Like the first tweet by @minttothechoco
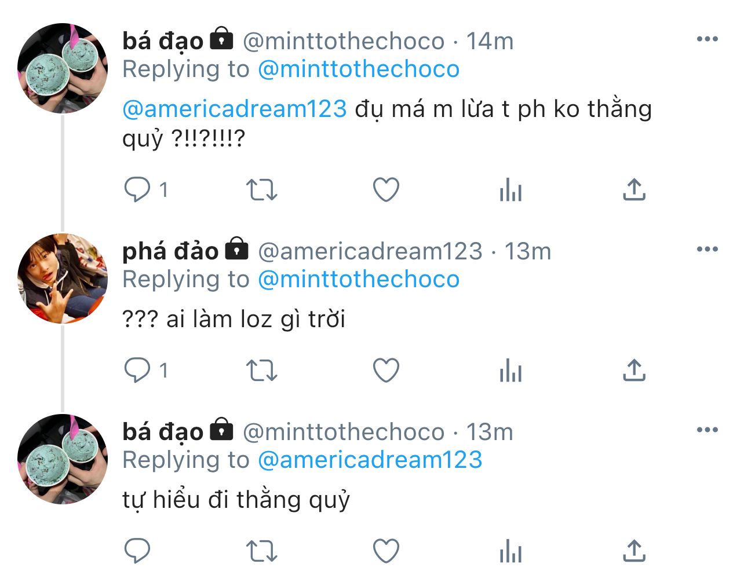This screenshot has width=744, height=575. (x=386, y=189)
